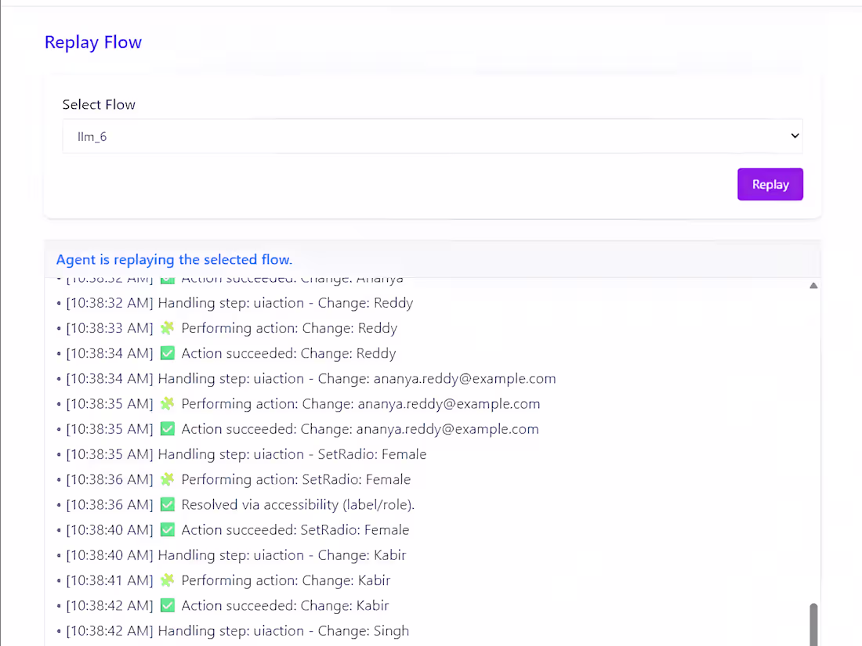
Task: Click the Replay Flow heading link
Action: 92,42
